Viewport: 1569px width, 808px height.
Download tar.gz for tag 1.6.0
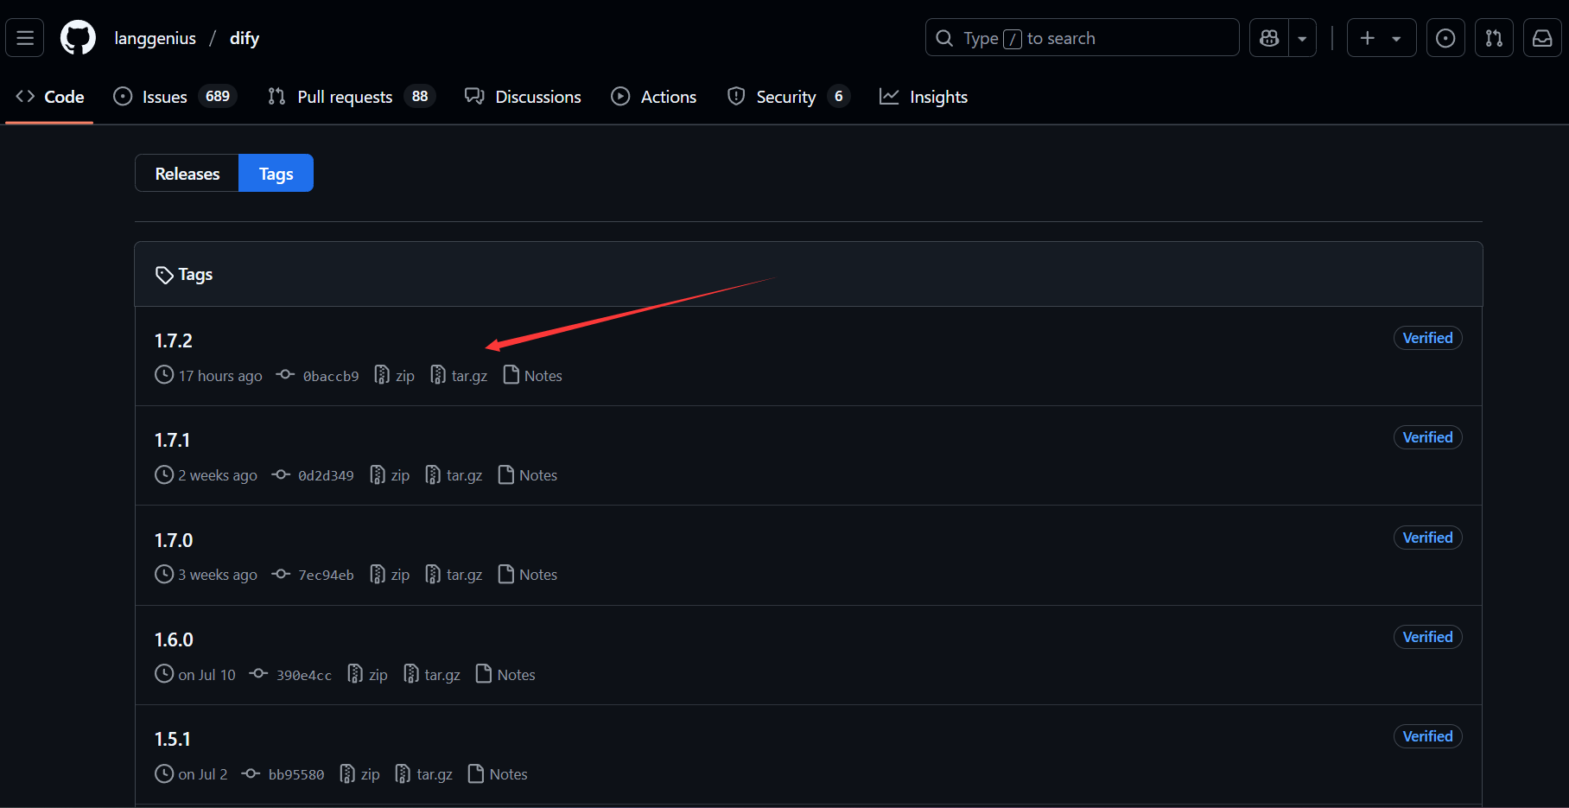click(432, 675)
